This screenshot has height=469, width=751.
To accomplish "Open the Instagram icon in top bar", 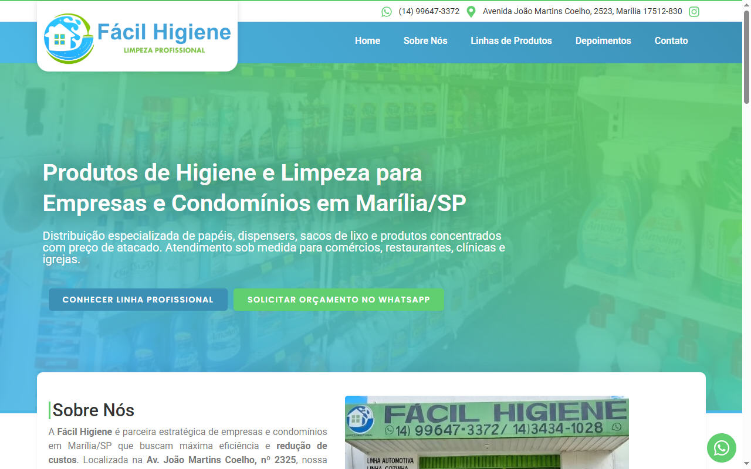I will click(x=694, y=12).
